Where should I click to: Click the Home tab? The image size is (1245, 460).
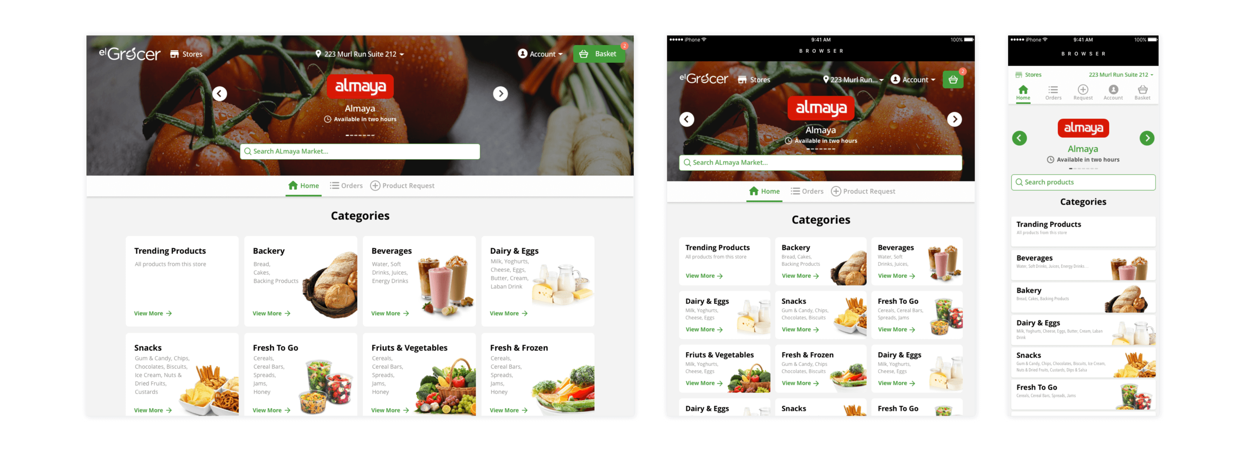[304, 185]
